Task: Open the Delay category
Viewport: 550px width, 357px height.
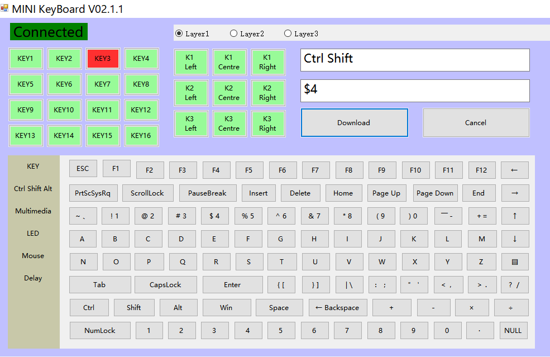Action: [33, 278]
